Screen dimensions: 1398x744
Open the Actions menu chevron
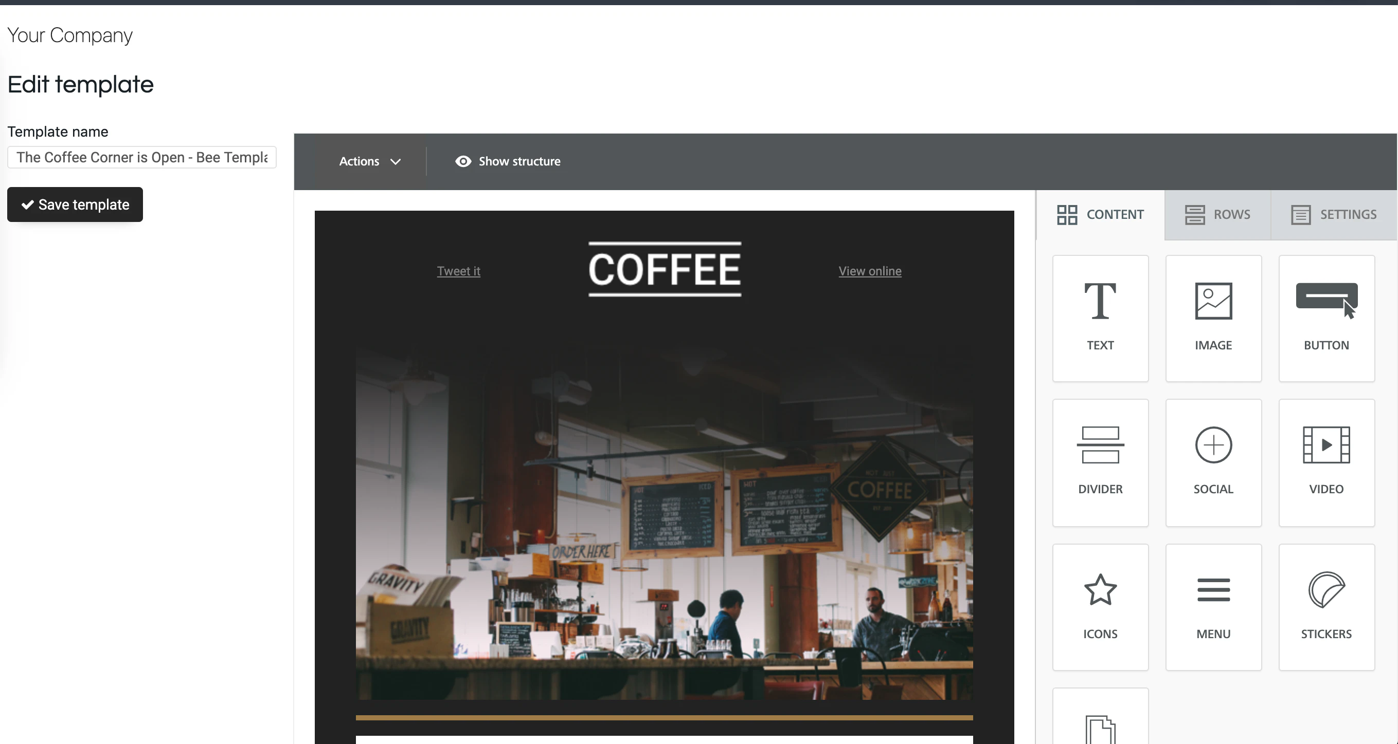click(x=396, y=161)
